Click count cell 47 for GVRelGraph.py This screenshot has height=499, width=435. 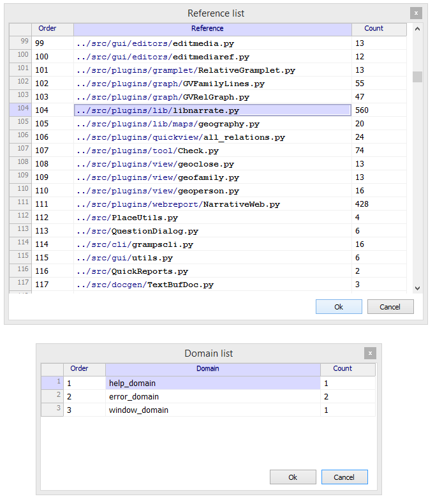[379, 97]
